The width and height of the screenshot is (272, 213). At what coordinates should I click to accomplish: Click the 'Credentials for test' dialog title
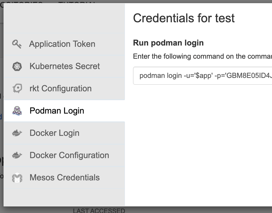click(184, 18)
